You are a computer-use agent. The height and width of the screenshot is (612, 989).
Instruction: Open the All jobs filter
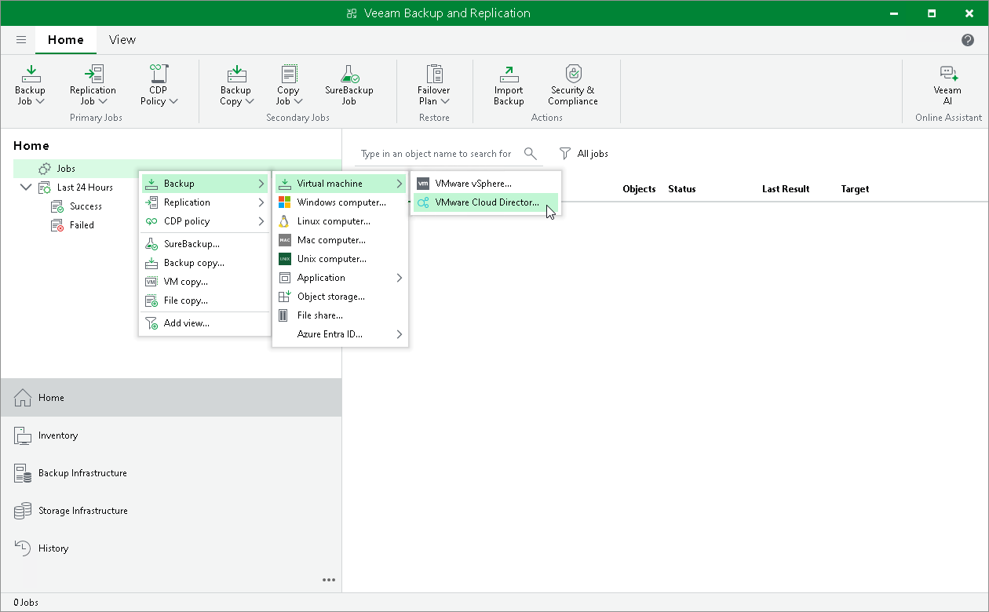583,154
